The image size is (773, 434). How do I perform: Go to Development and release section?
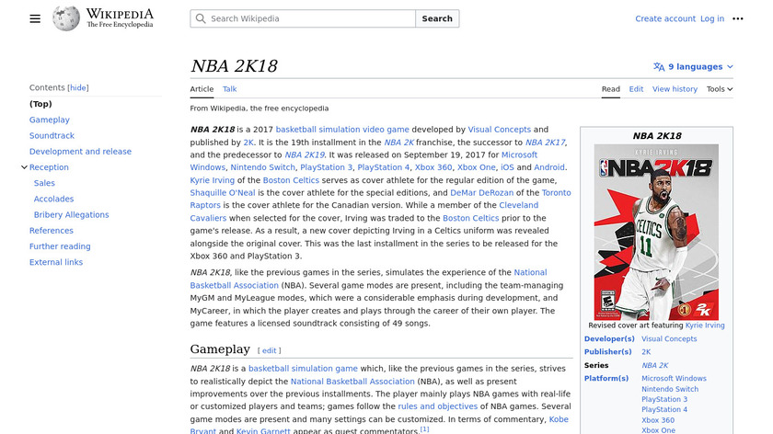tap(80, 151)
